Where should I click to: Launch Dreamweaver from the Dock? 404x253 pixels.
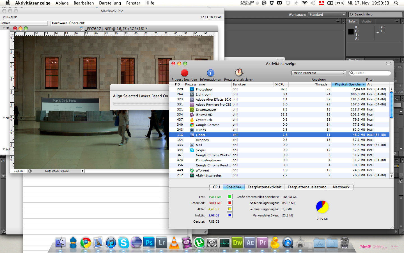pos(237,243)
